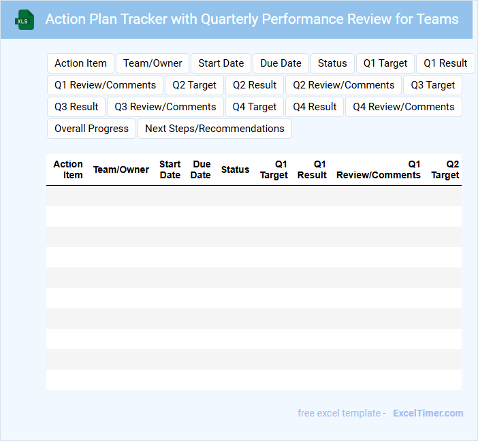Image resolution: width=478 pixels, height=441 pixels.
Task: Select the Q1 Review/Comments tag
Action: [105, 85]
